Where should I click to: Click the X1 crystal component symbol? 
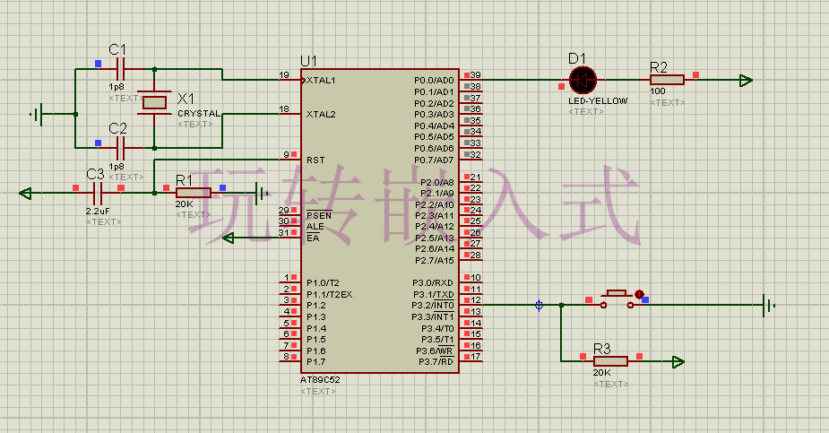point(154,102)
